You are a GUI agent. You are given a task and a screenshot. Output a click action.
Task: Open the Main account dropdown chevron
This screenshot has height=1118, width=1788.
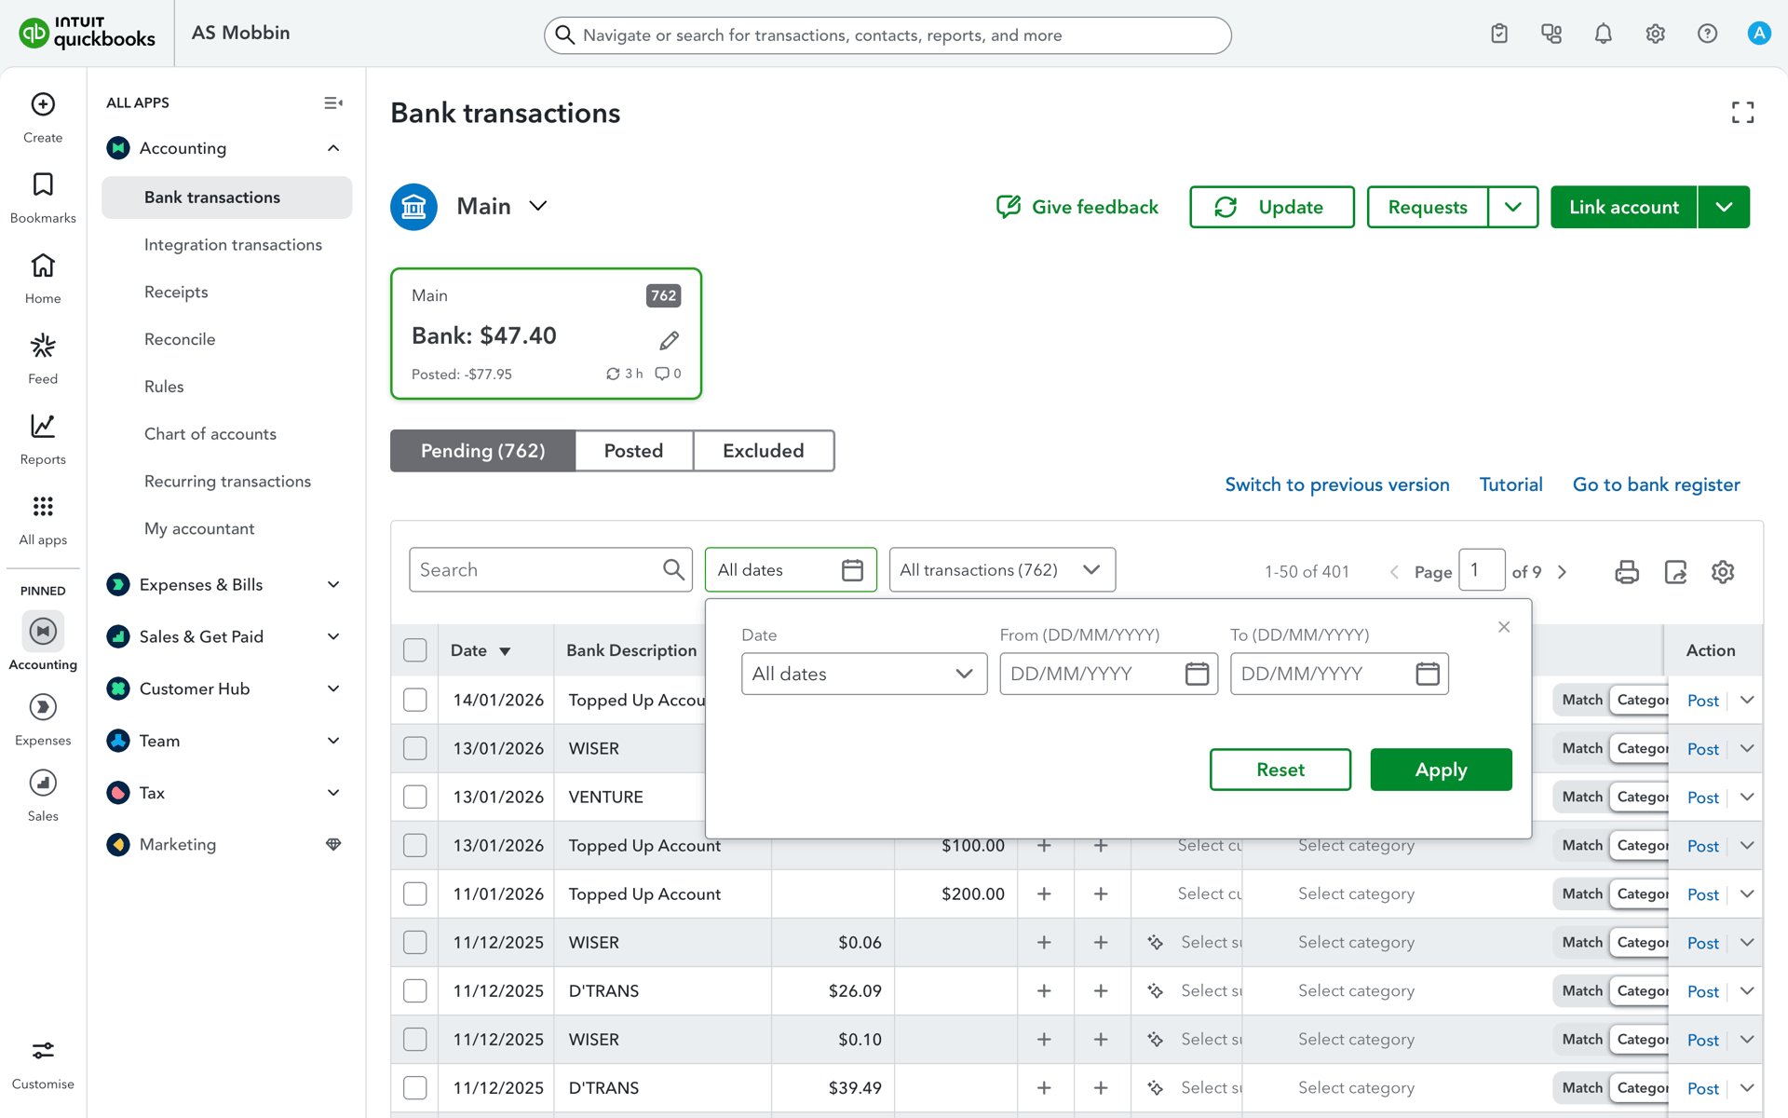(538, 206)
